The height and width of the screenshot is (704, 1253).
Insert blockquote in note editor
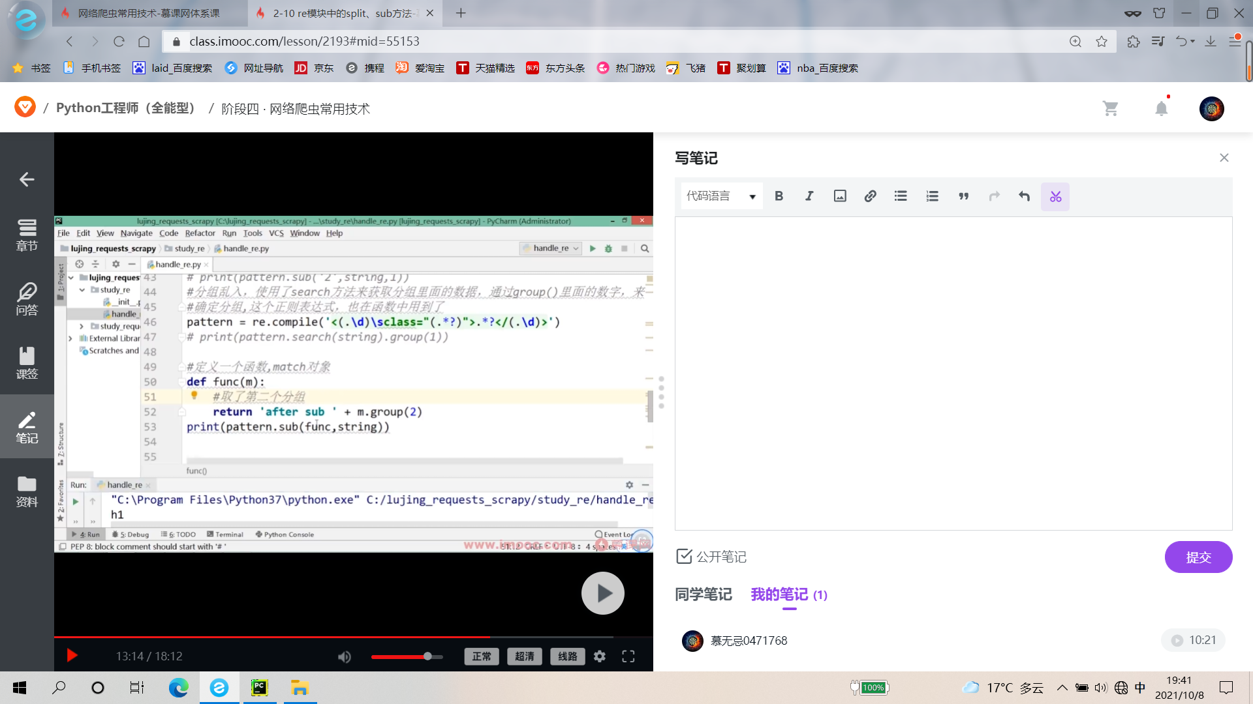click(x=963, y=196)
